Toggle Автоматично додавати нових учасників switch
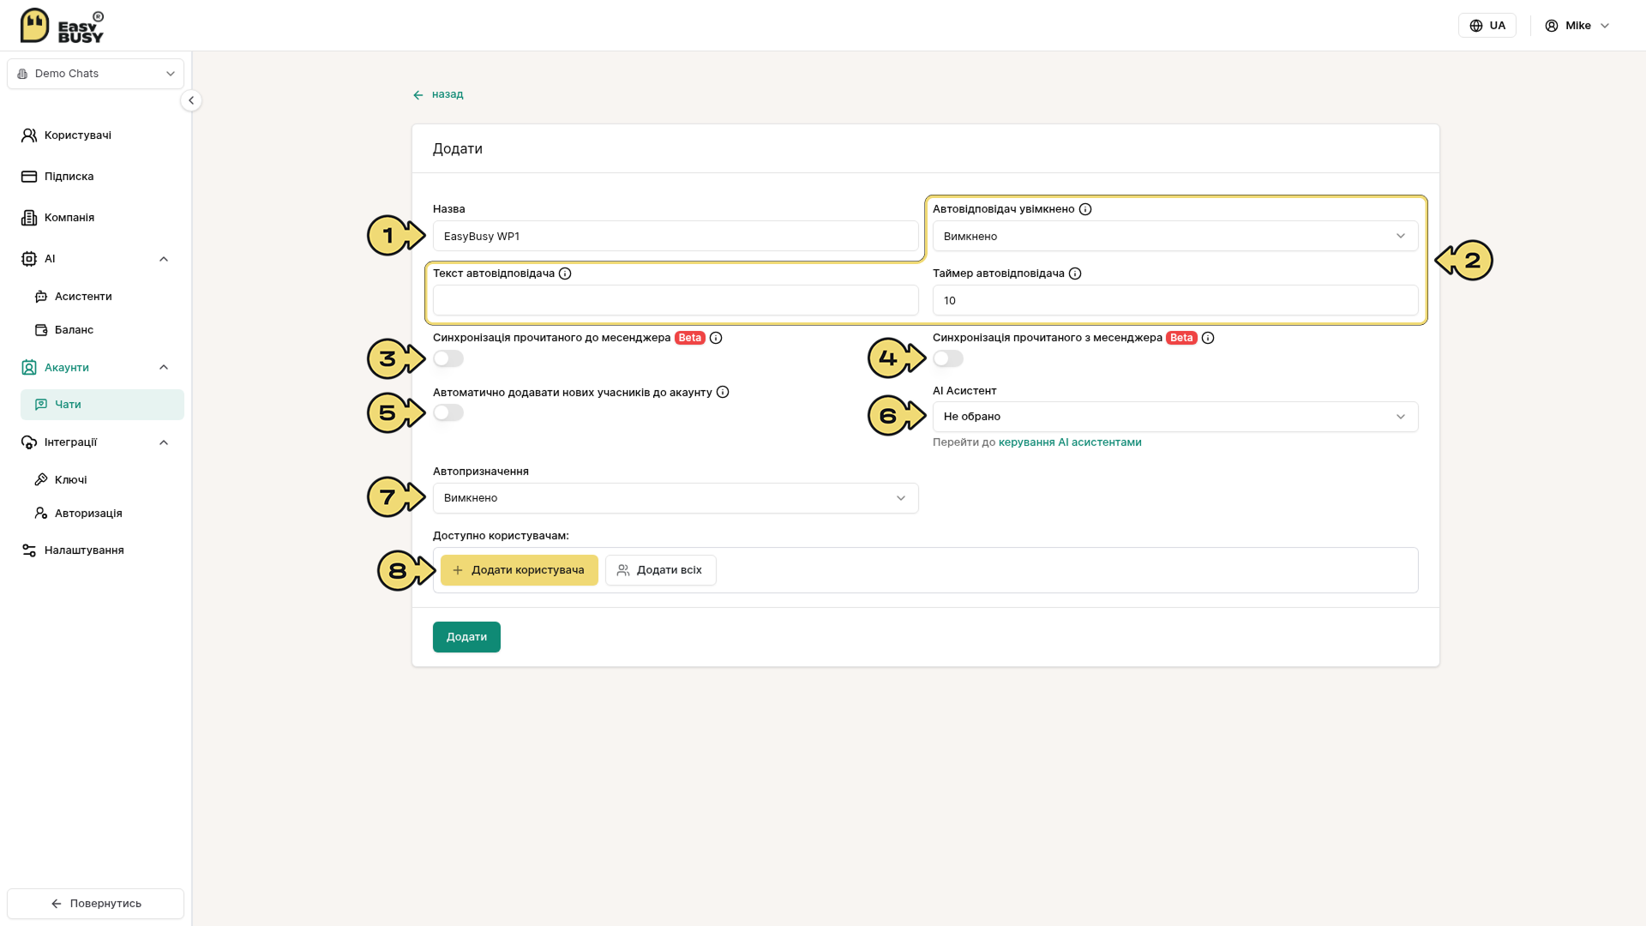 (448, 412)
